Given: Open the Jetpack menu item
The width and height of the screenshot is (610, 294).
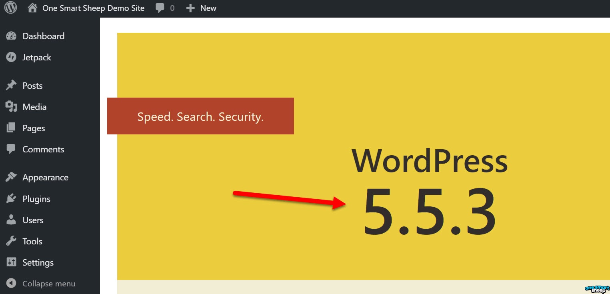Looking at the screenshot, I should click(37, 58).
